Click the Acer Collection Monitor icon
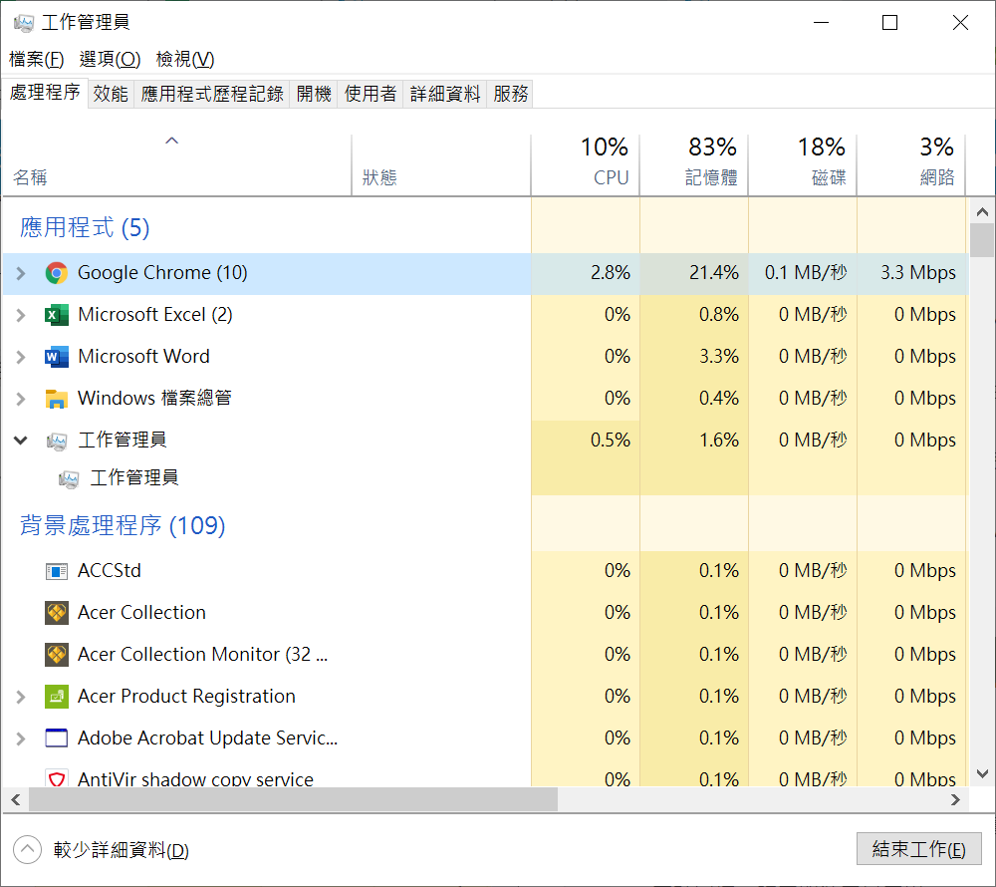 (57, 655)
